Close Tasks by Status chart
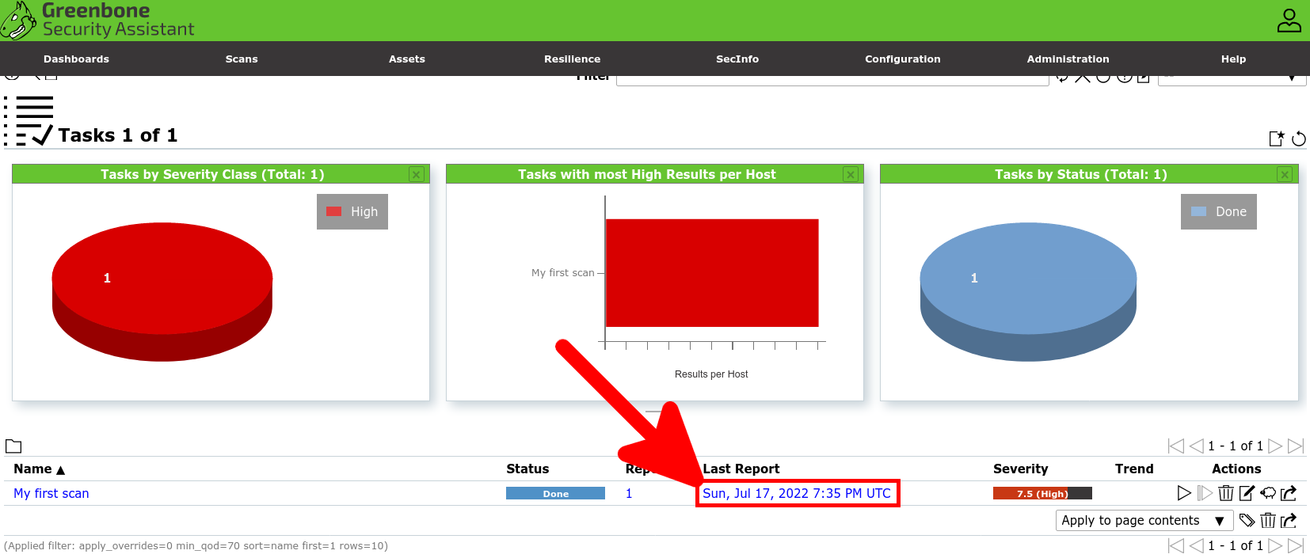Viewport: 1310px width, 558px height. pyautogui.click(x=1285, y=174)
